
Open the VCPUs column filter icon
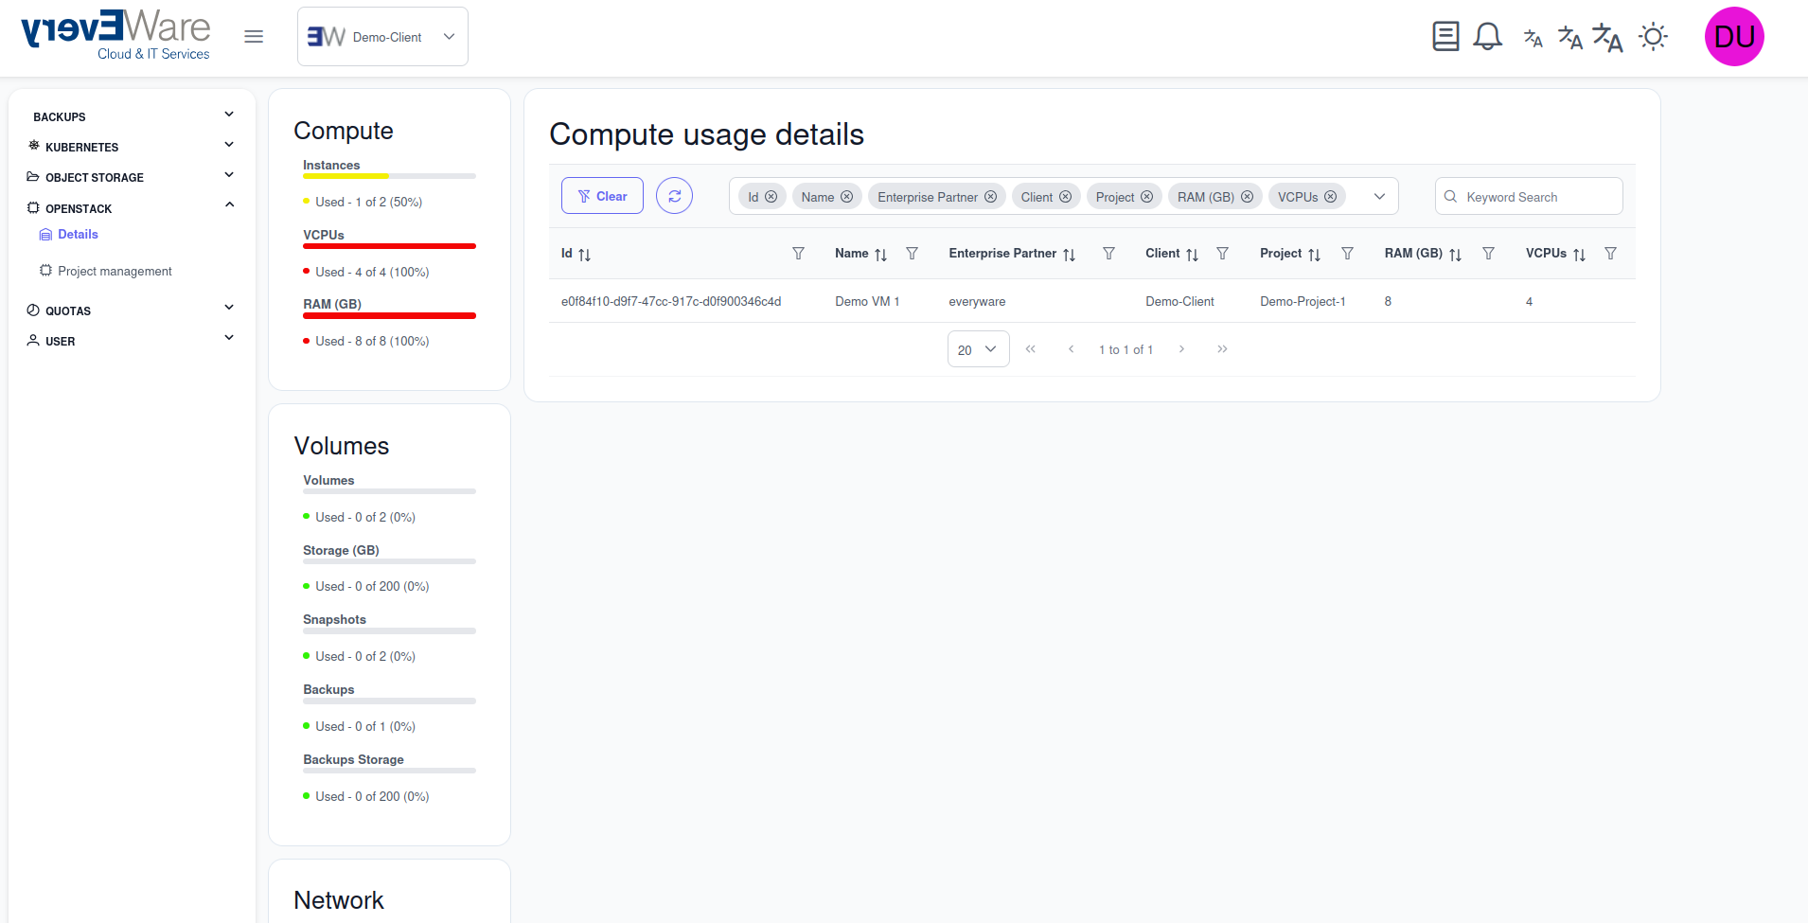[1610, 254]
